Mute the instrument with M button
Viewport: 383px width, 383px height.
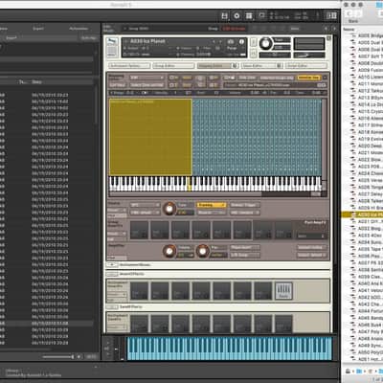[x=254, y=53]
